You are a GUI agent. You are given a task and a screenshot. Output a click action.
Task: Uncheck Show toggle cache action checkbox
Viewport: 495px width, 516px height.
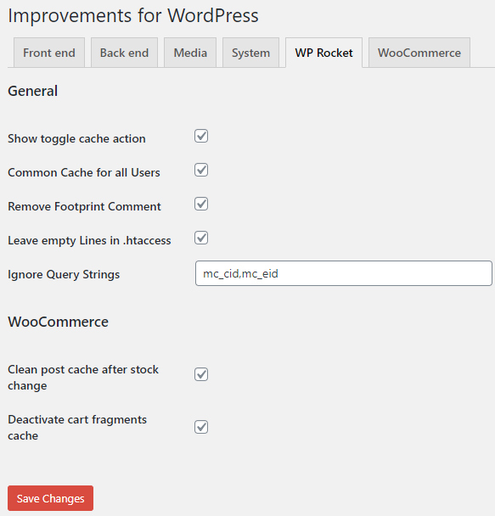click(x=201, y=136)
